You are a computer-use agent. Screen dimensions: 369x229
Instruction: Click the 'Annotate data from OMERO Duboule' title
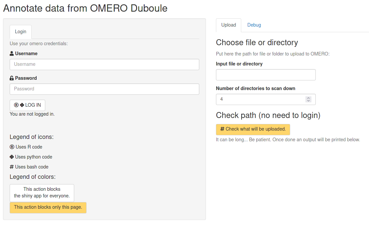85,8
